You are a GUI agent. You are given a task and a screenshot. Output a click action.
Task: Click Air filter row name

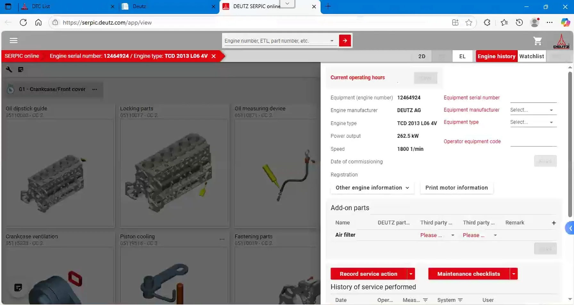345,235
